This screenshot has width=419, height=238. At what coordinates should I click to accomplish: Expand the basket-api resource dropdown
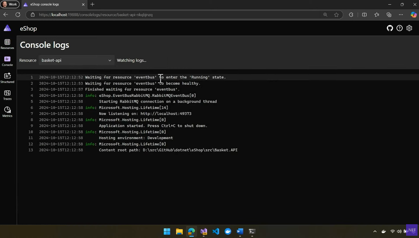(x=76, y=60)
